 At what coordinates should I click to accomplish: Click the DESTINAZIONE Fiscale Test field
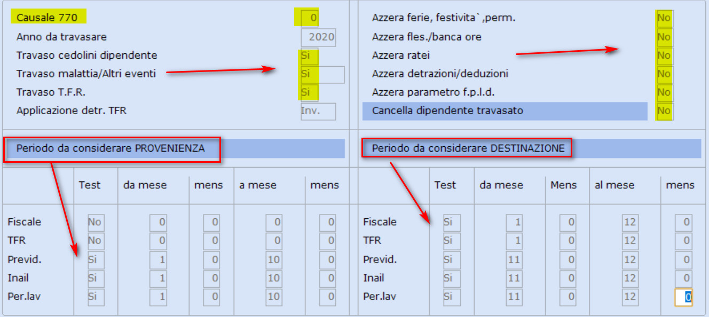tap(452, 223)
